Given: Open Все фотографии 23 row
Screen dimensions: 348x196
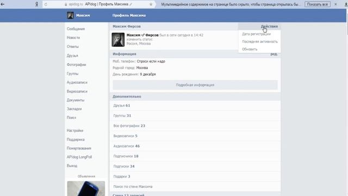Looking at the screenshot, I should tap(195, 126).
